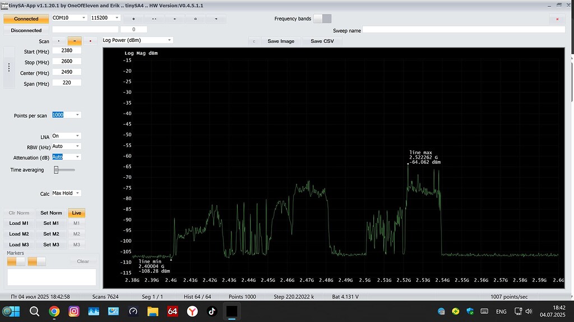Image resolution: width=574 pixels, height=322 pixels.
Task: Click the red X button below window controls
Action: [x=557, y=19]
